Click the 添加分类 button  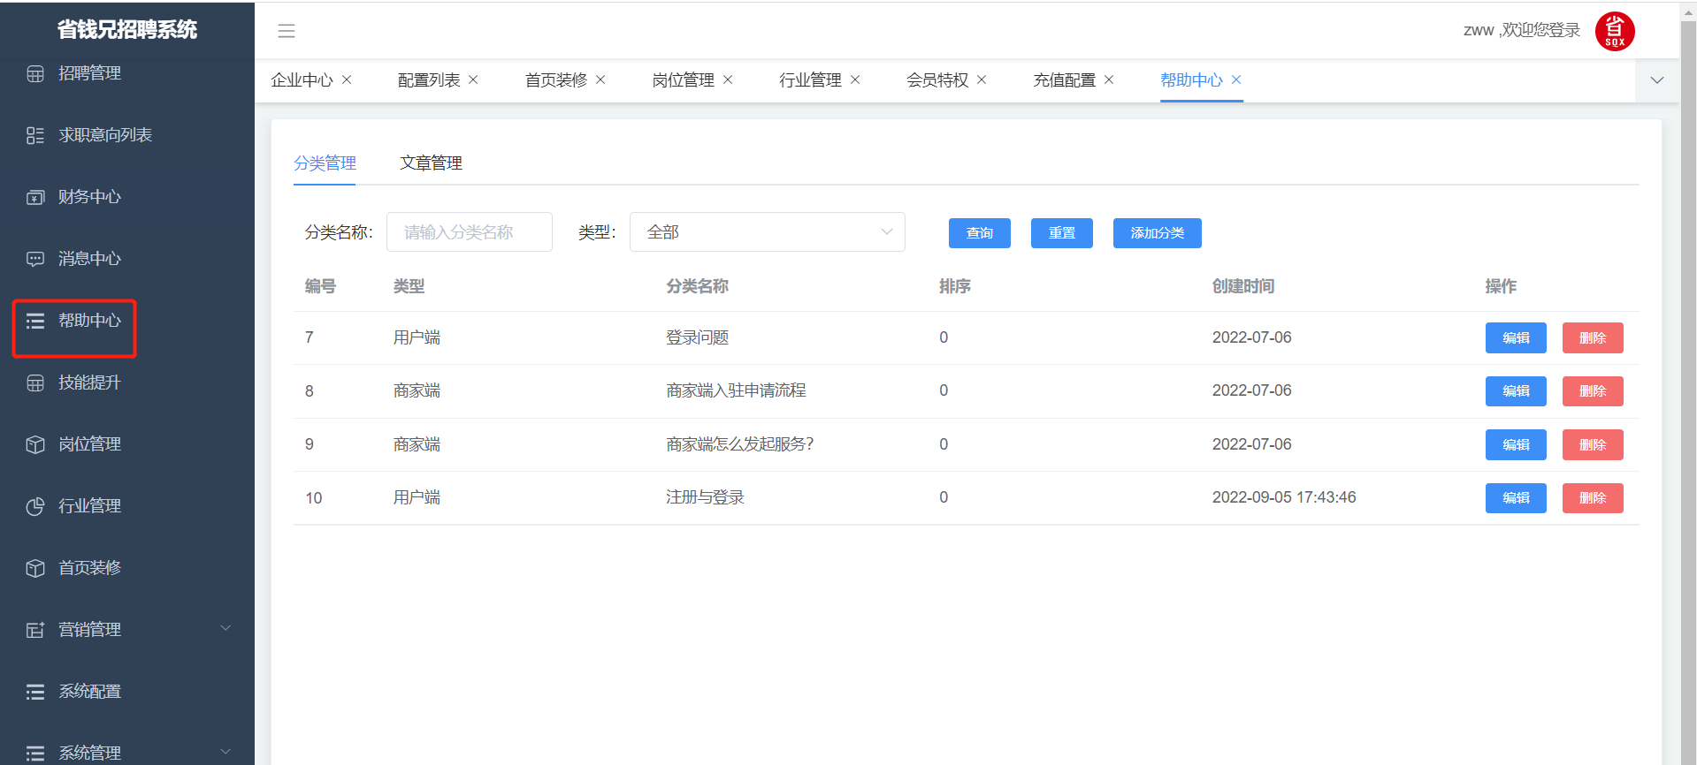1157,233
